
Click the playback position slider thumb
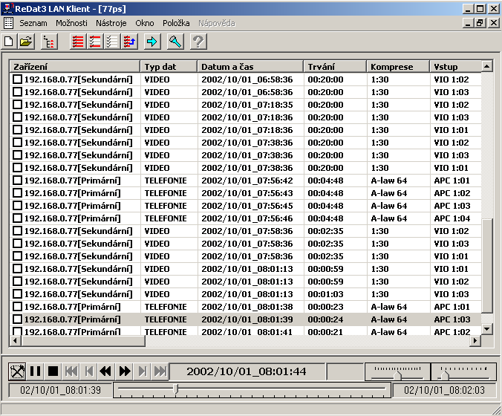pos(175,389)
